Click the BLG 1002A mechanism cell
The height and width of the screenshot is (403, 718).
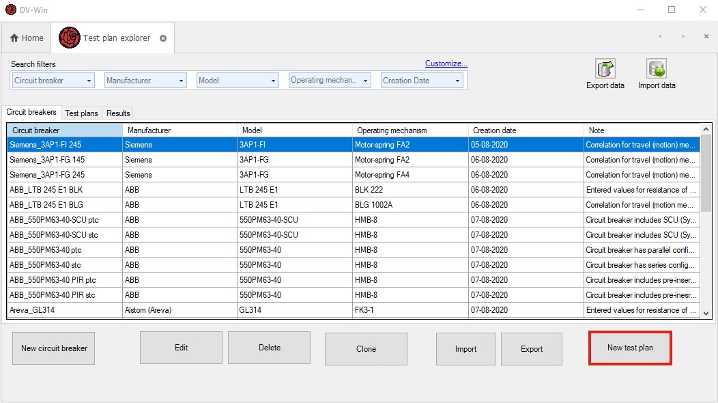(x=411, y=205)
